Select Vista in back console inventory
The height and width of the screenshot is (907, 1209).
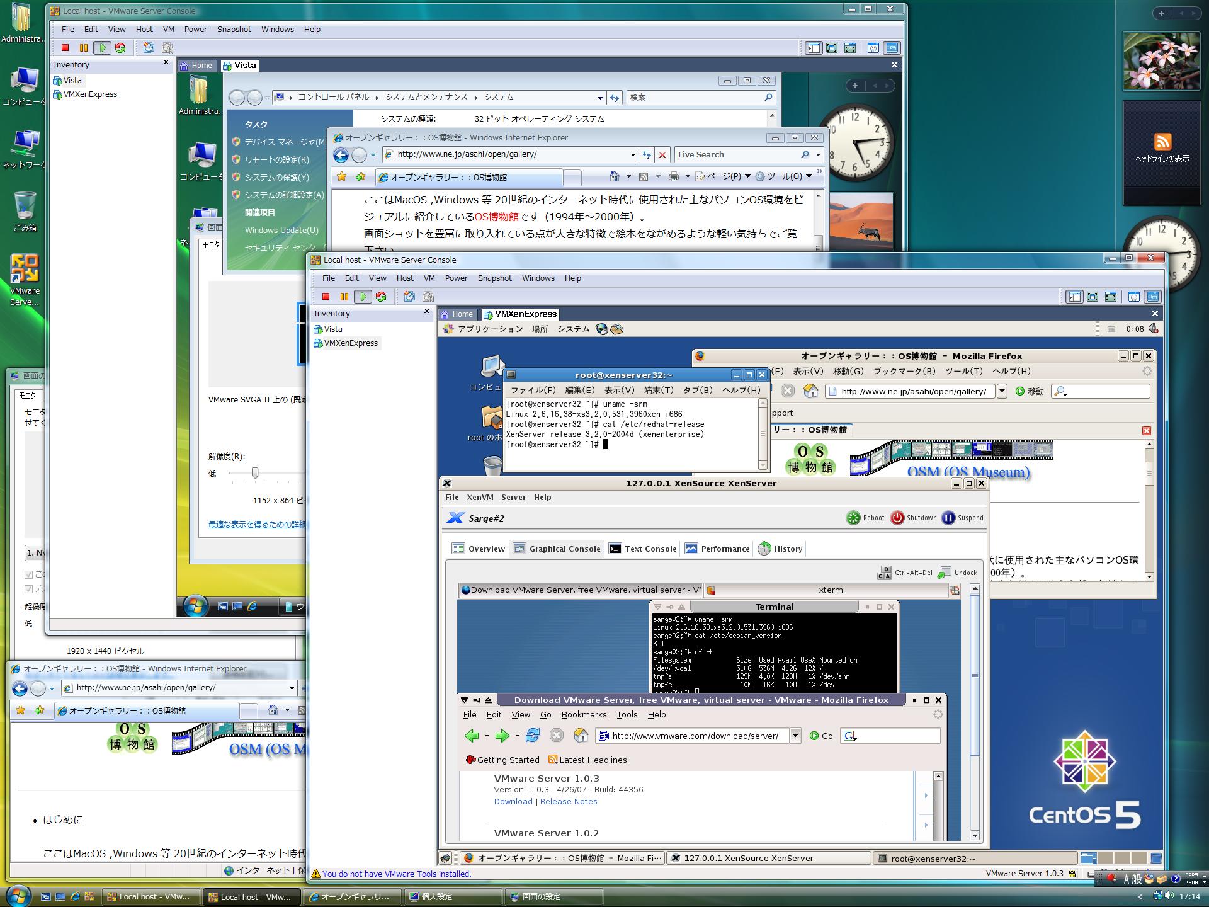pos(67,81)
